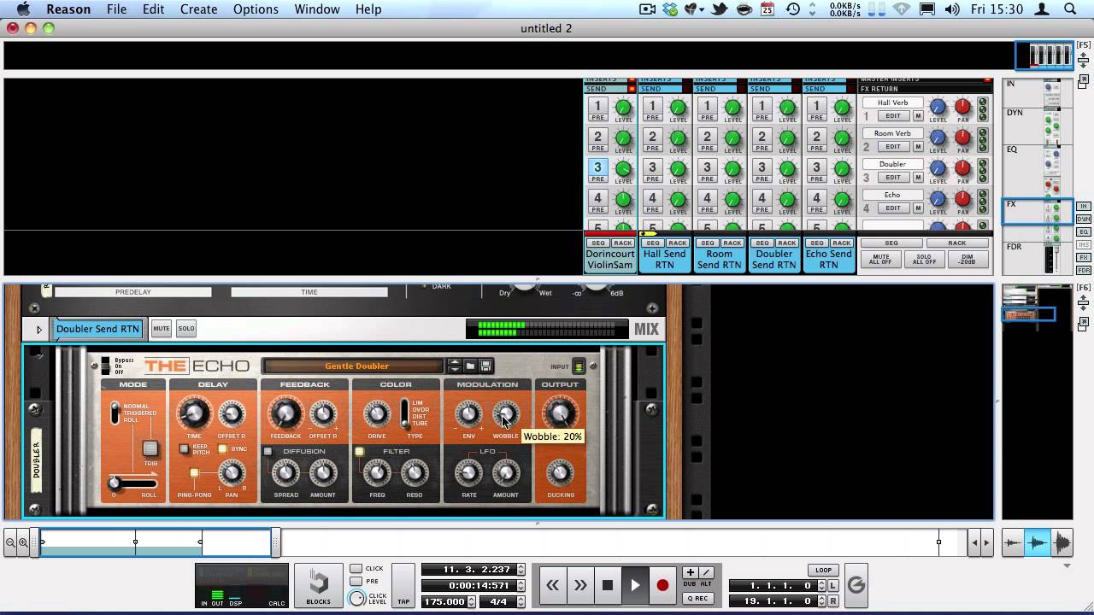Enable the metronome Click checkbox

[356, 569]
